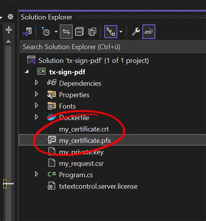
Task: Click the editor scrollbar up arrow
Action: 8,41
